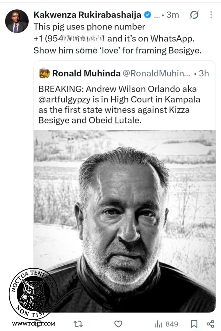Click the Kakwenza Rukirabashaija display name
This screenshot has height=331, width=221.
point(87,15)
